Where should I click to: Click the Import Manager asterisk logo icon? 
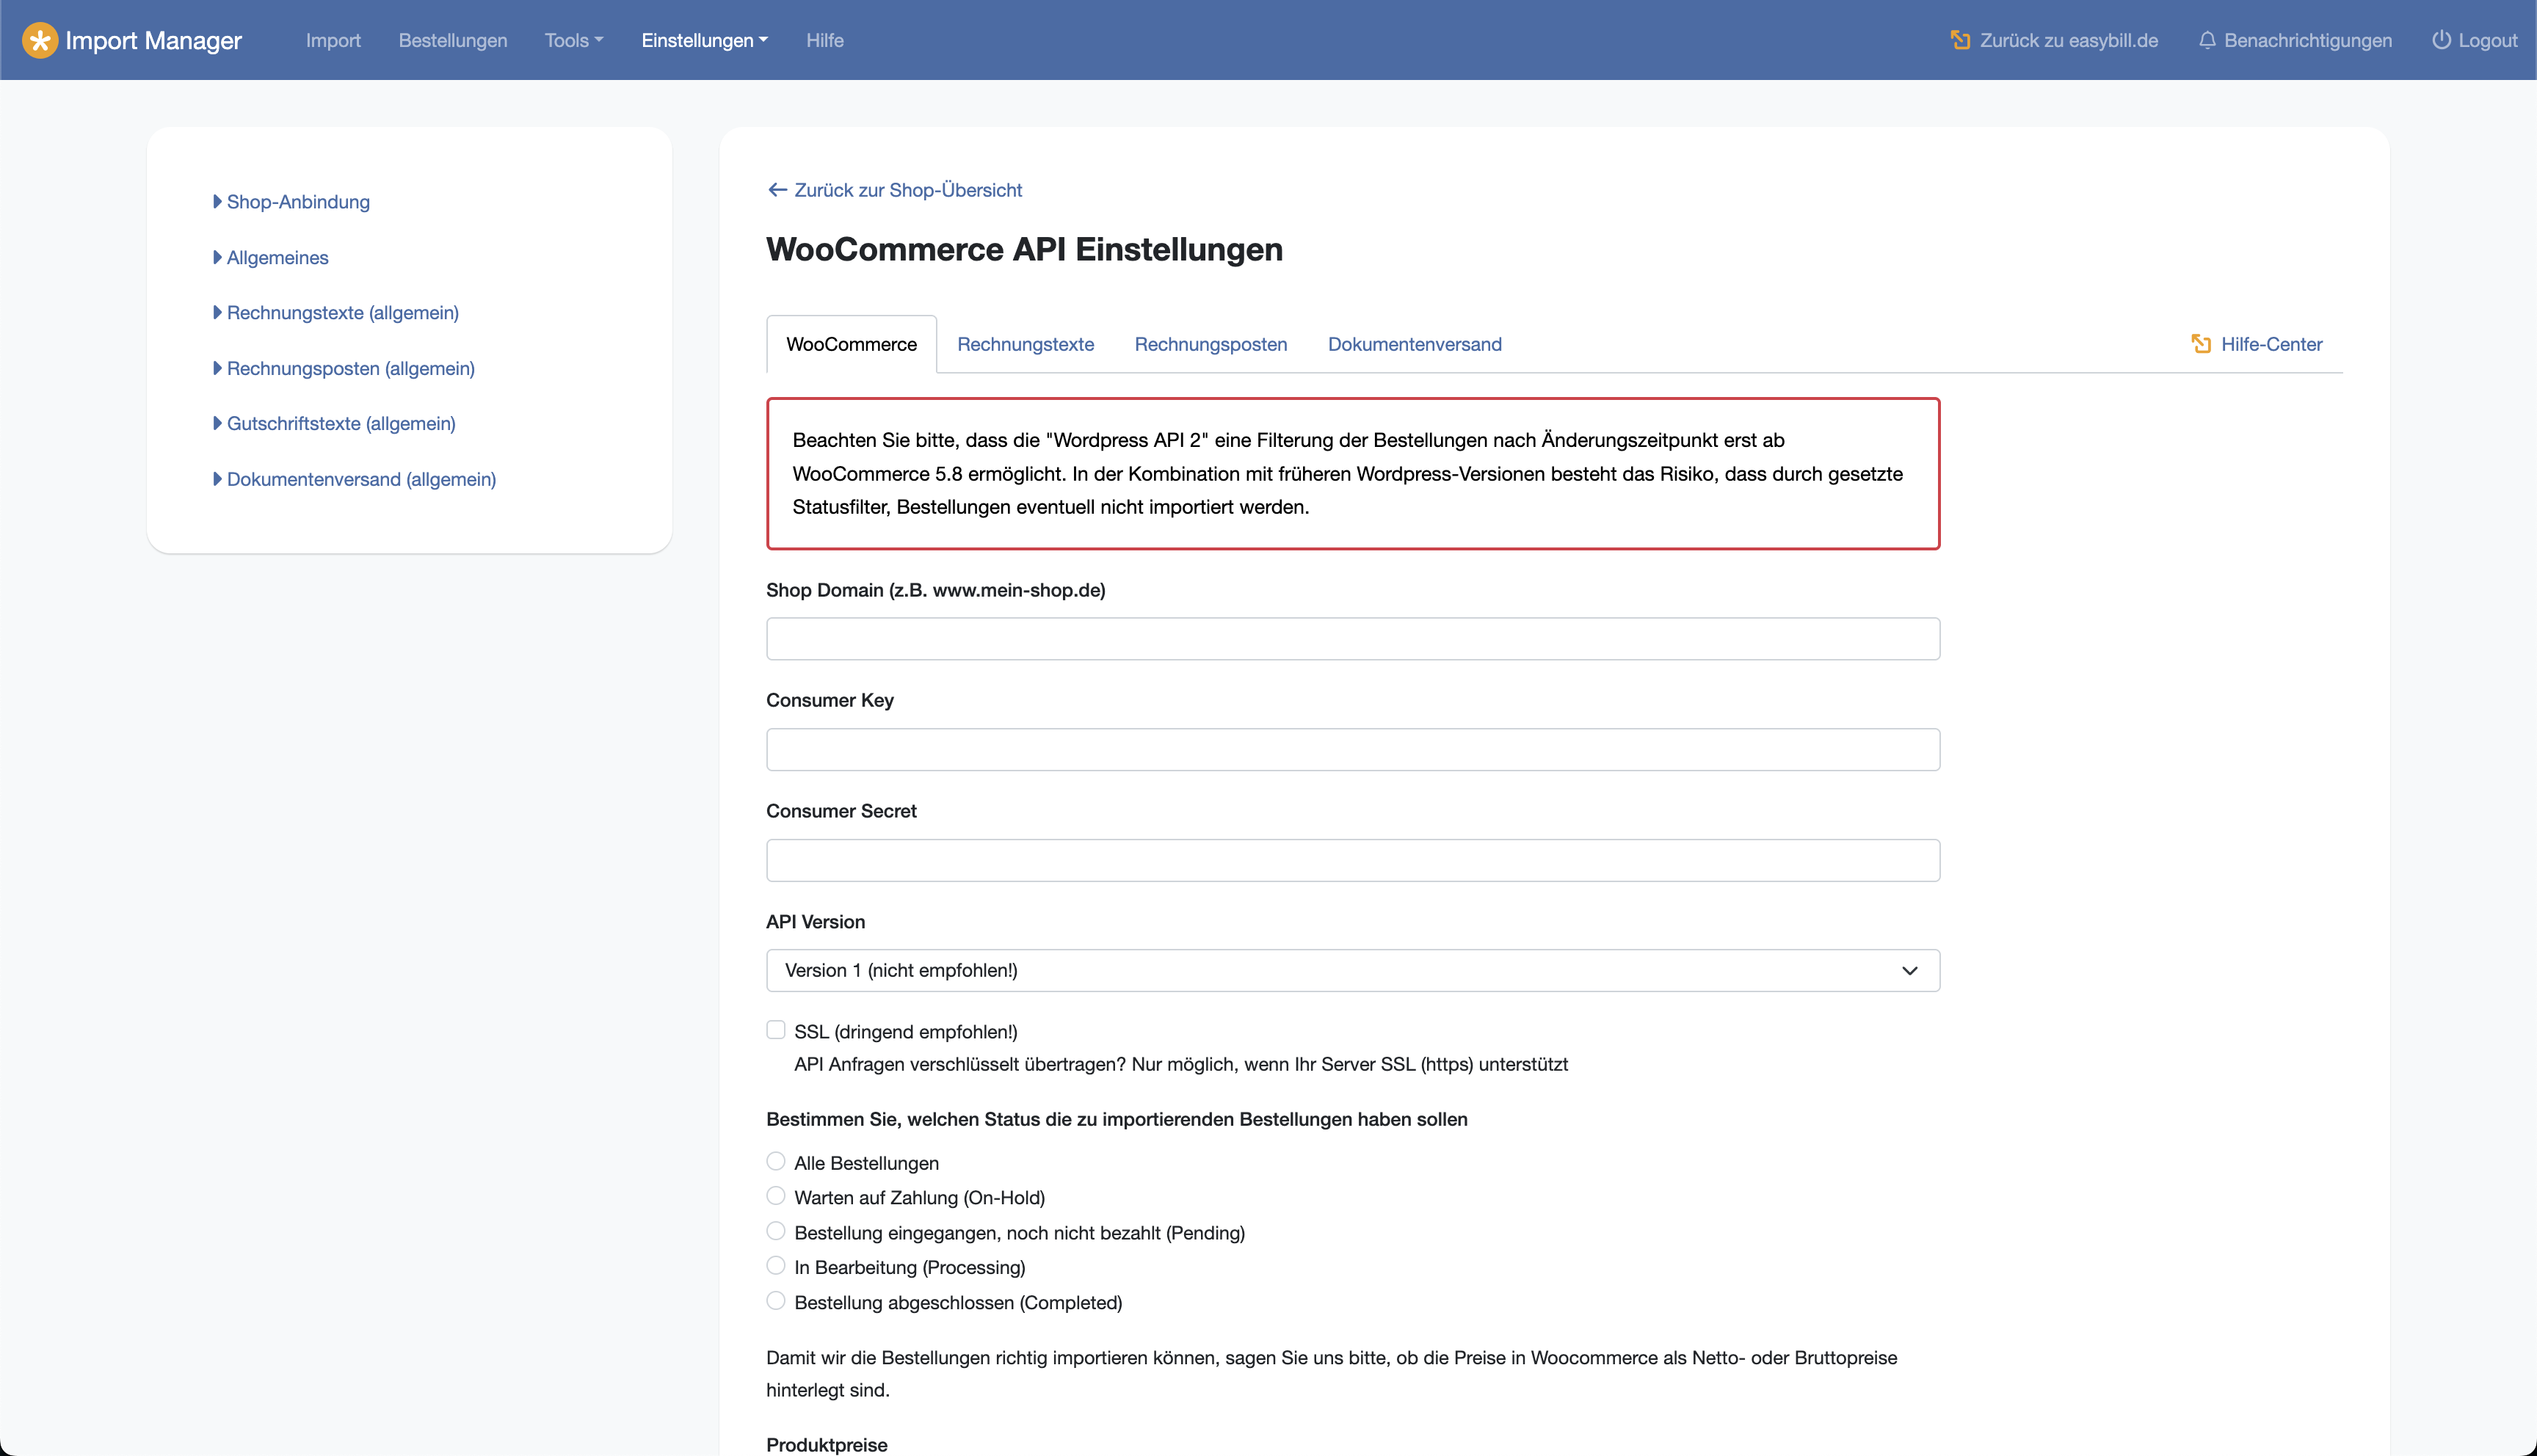click(40, 40)
